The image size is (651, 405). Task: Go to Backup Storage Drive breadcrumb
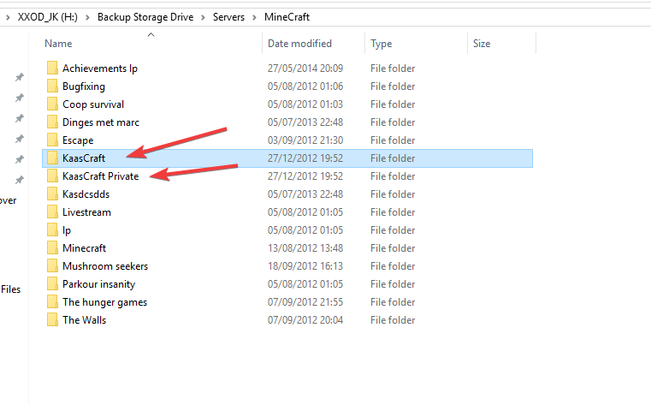click(146, 16)
